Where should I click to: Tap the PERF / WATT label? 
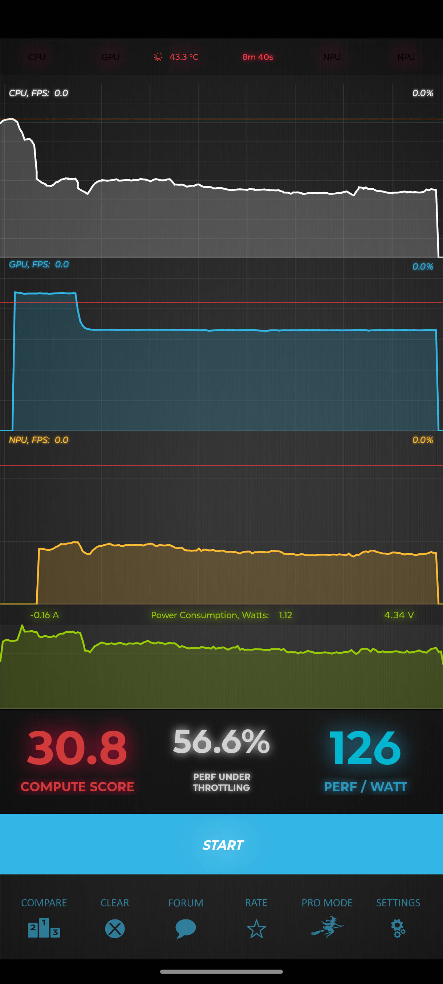pyautogui.click(x=365, y=787)
